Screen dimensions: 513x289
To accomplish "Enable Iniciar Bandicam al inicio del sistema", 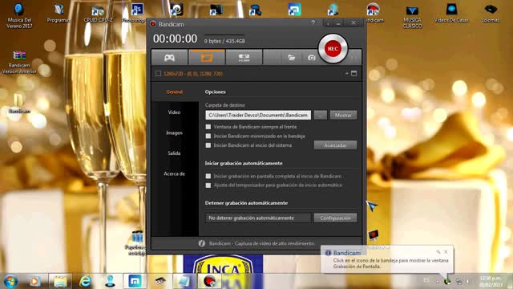I will click(x=208, y=145).
